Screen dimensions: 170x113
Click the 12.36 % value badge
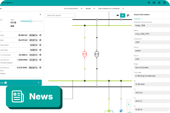pos(33,60)
